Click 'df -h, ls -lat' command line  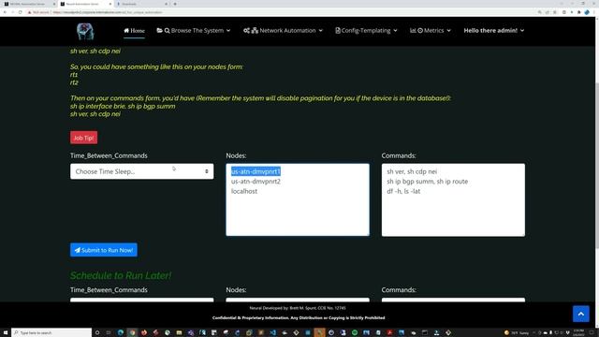[x=403, y=191]
